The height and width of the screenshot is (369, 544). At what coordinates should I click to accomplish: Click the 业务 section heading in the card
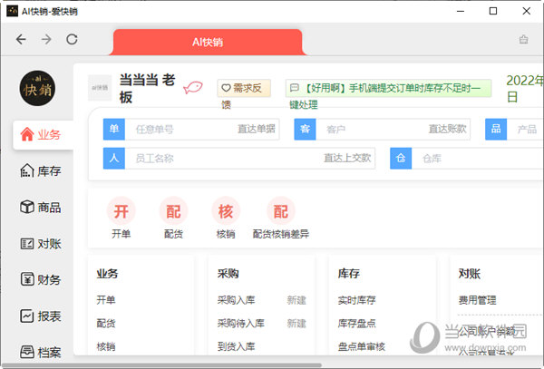[107, 274]
